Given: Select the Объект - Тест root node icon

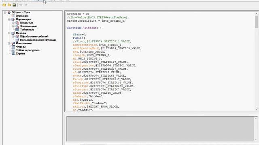Looking at the screenshot, I should point(9,12).
